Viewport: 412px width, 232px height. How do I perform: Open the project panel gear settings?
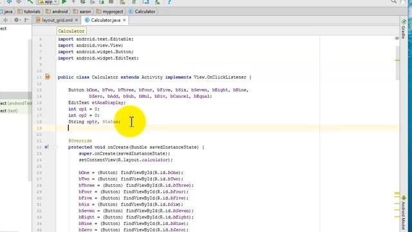(x=17, y=20)
